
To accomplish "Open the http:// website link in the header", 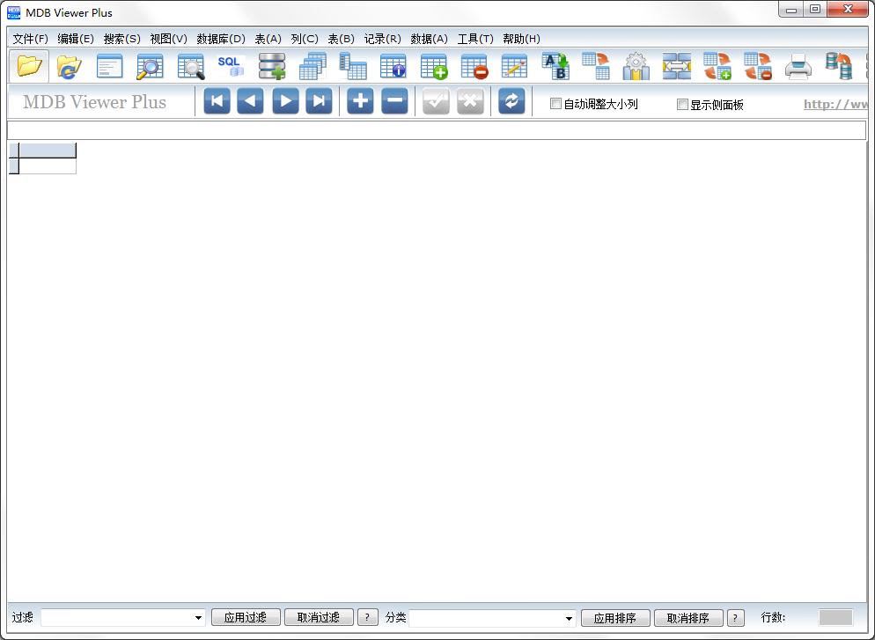I will tap(835, 103).
